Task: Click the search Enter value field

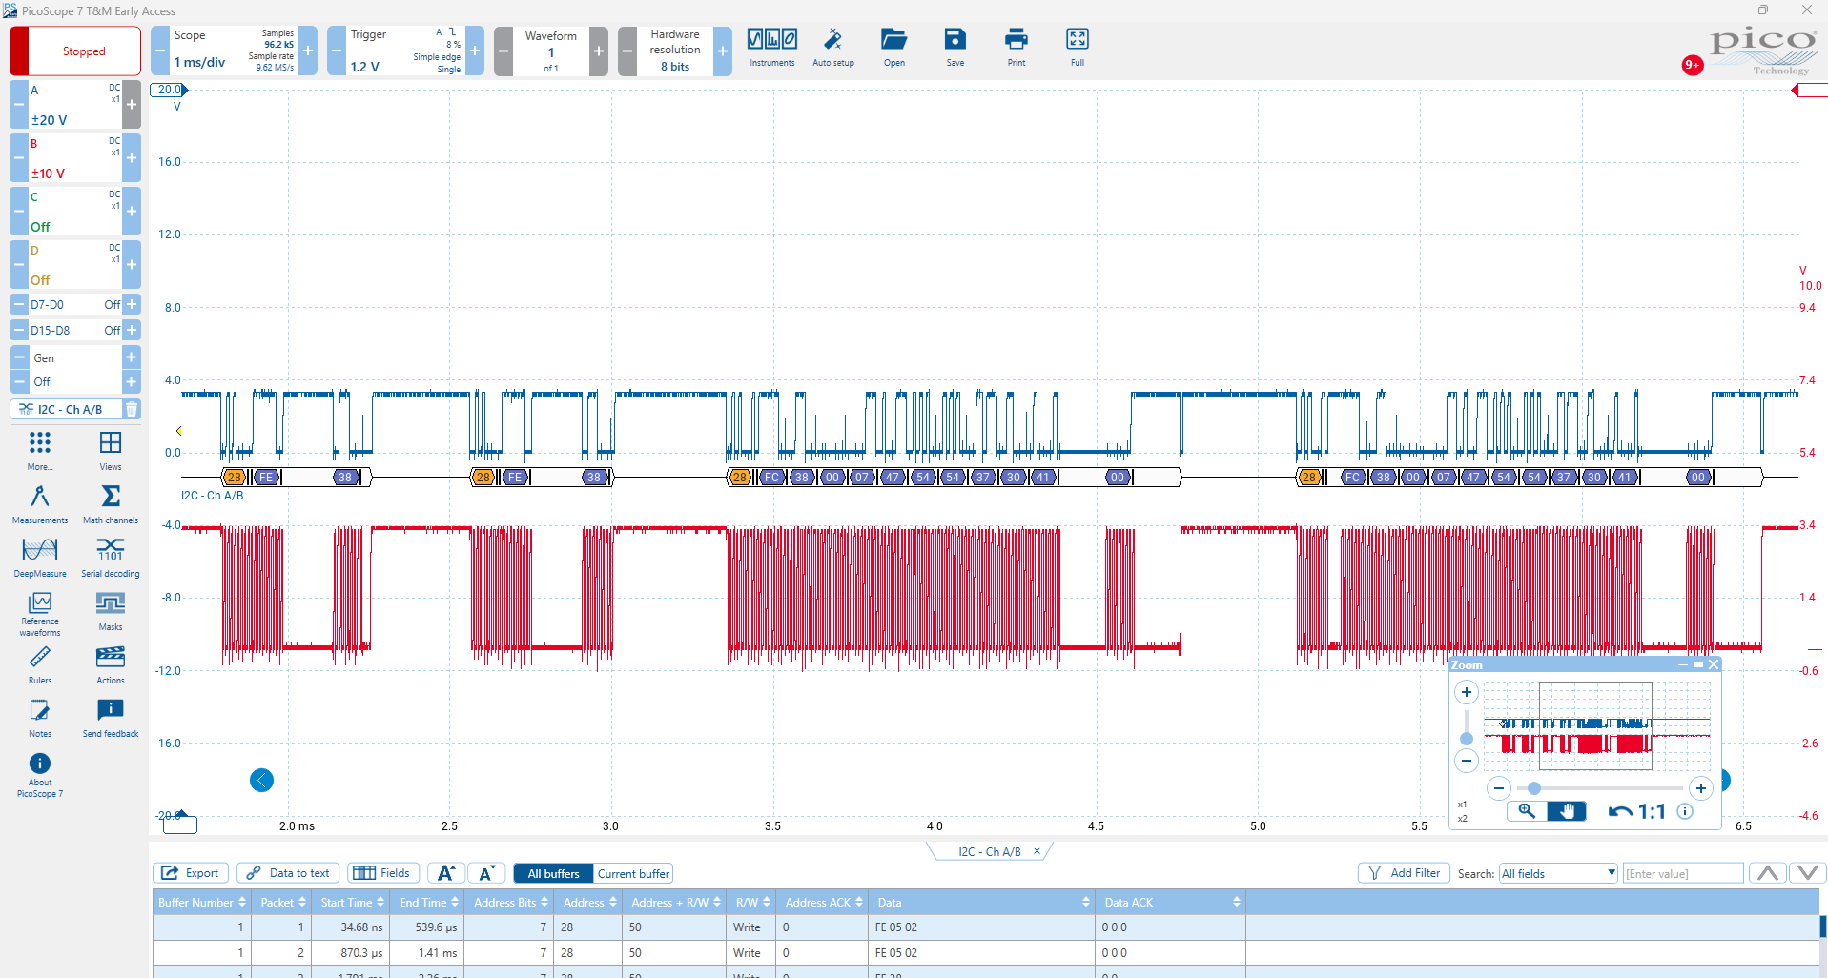Action: (x=1683, y=873)
